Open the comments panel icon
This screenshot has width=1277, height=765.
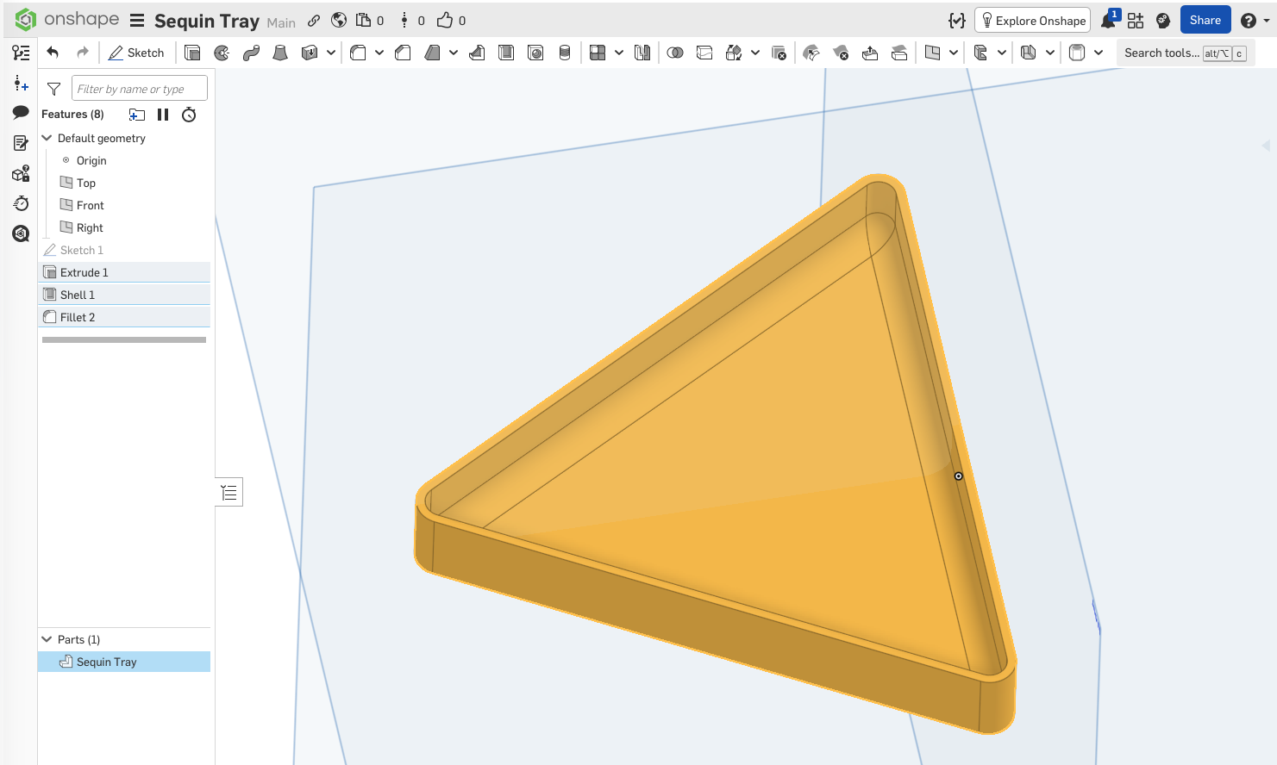[21, 113]
